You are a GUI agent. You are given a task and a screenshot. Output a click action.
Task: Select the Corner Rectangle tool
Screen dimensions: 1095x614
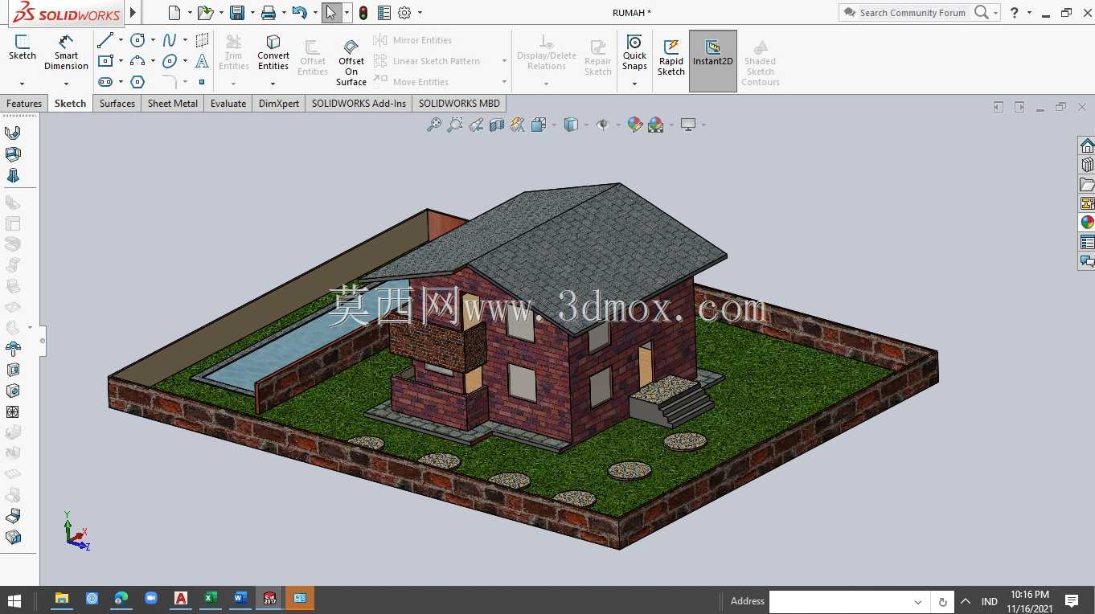[105, 61]
